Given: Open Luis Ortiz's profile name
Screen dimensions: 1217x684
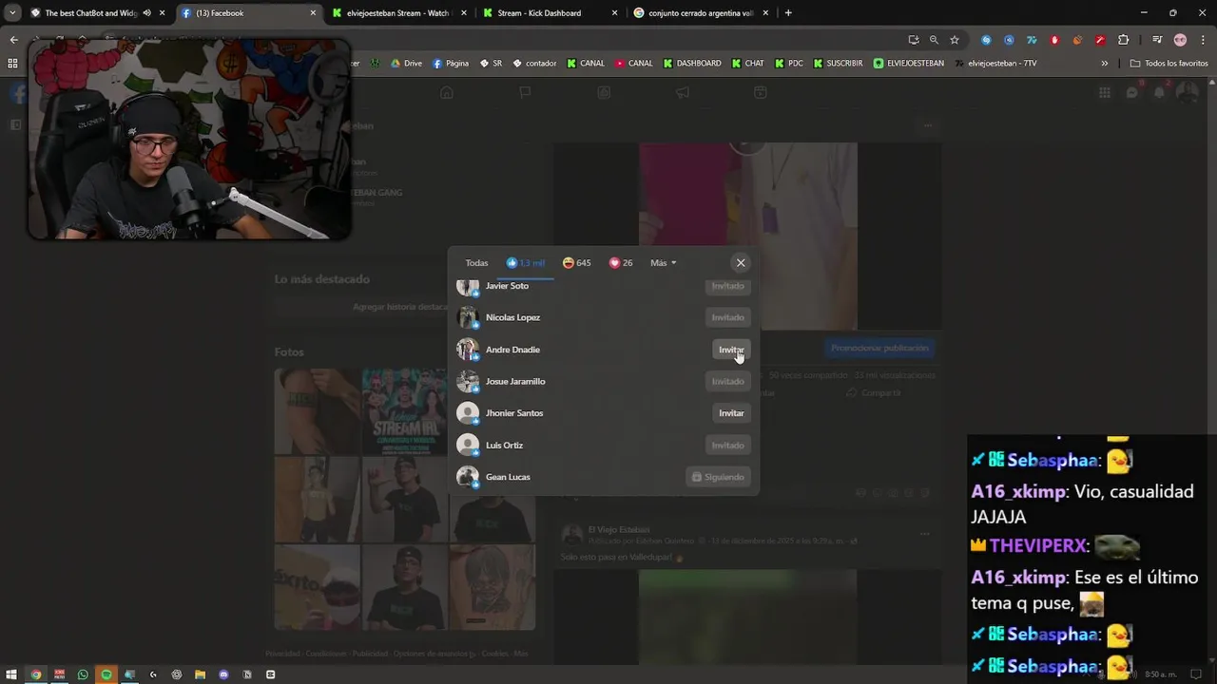Looking at the screenshot, I should tap(504, 446).
